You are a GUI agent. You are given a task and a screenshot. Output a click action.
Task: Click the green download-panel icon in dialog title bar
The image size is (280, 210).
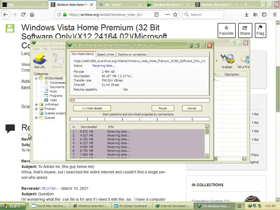(191, 45)
